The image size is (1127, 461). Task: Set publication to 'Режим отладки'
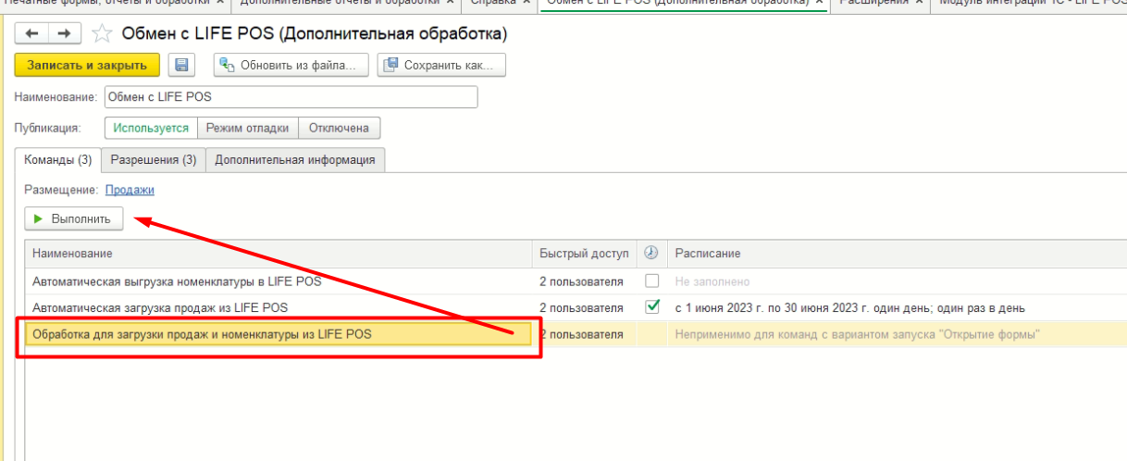pos(248,129)
